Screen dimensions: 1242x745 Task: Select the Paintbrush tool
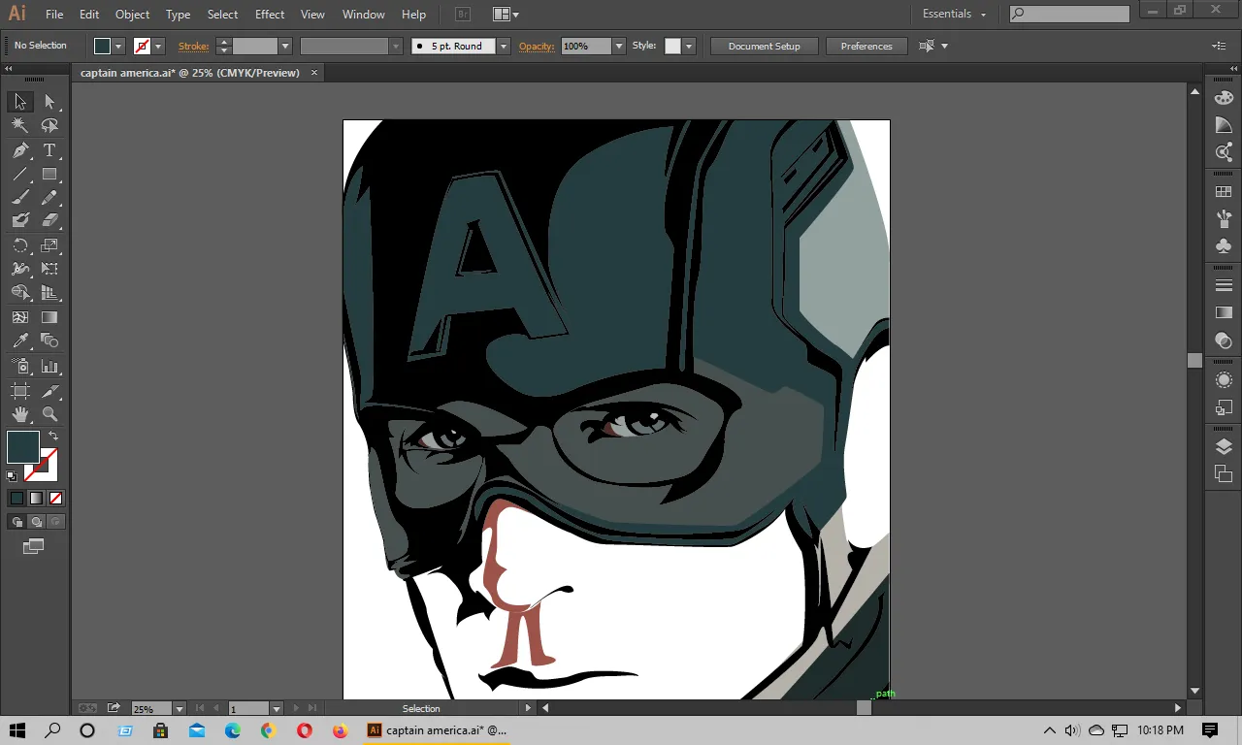[x=20, y=198]
